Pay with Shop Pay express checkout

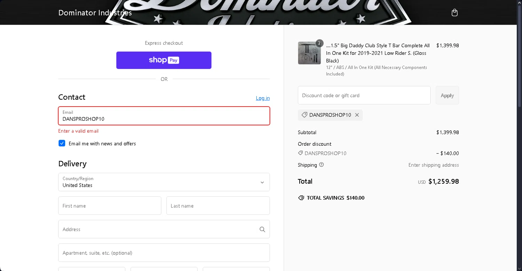point(164,60)
